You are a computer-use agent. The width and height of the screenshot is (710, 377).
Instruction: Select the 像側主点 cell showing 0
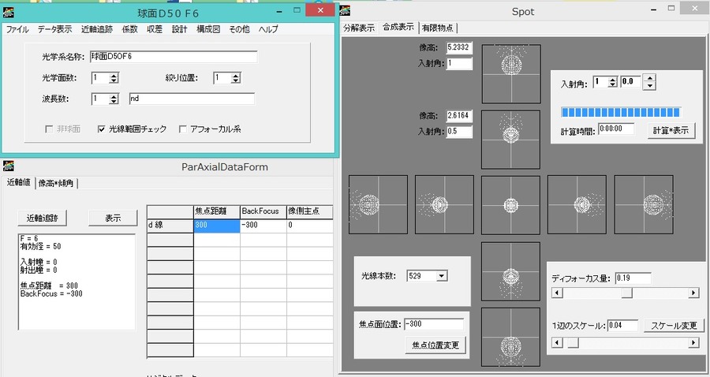coord(310,226)
